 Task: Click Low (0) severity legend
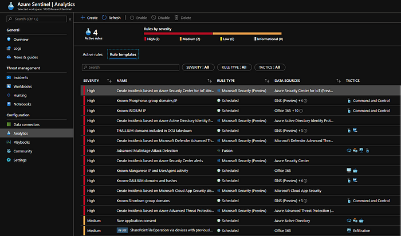[x=227, y=39]
